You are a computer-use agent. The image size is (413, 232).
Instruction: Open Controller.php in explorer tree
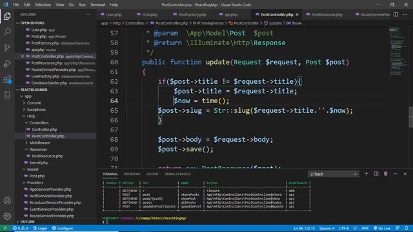click(45, 130)
